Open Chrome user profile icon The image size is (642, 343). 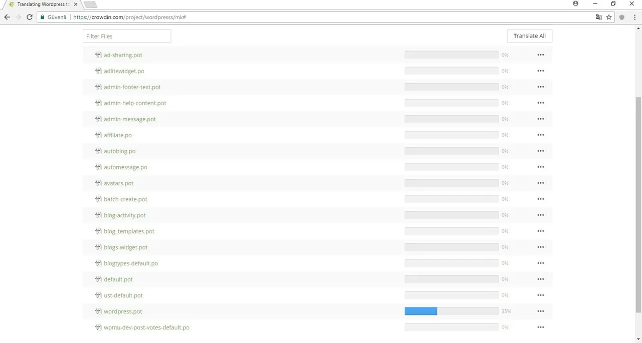tap(575, 4)
